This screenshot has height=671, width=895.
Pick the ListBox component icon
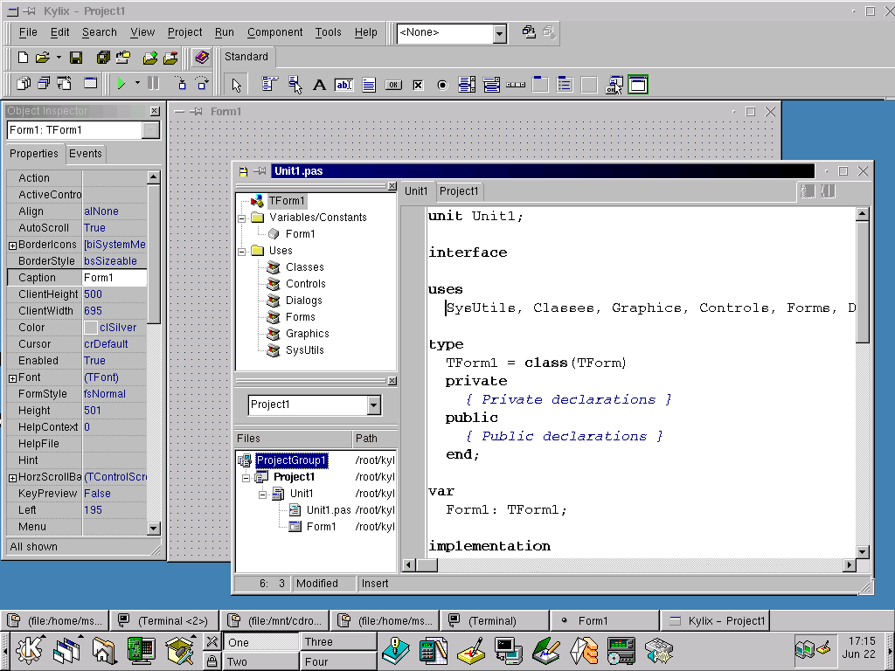[467, 85]
